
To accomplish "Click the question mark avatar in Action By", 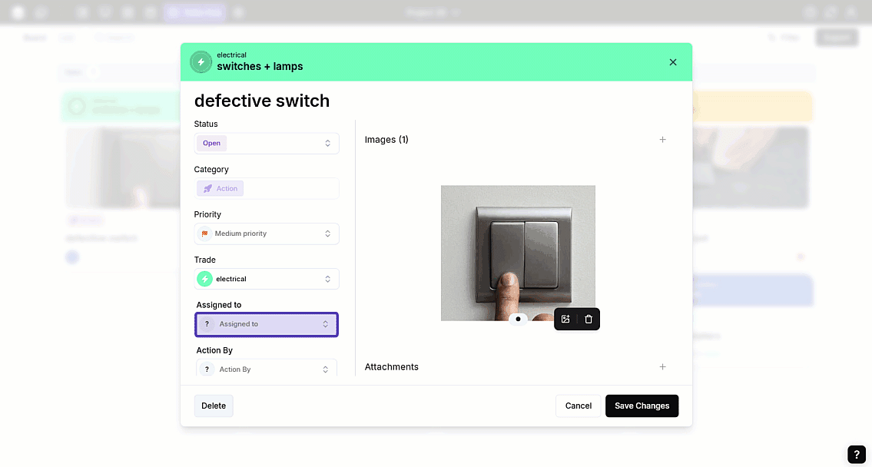I will pos(207,369).
